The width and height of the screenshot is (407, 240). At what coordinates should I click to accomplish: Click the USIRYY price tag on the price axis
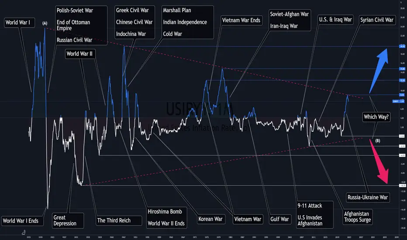click(398, 101)
